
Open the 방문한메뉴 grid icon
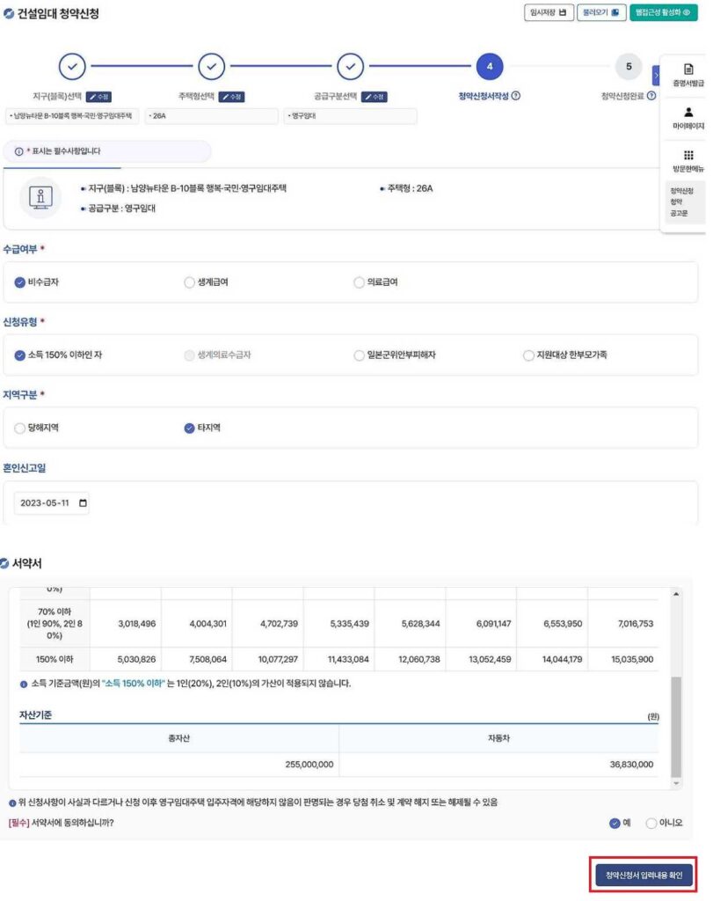point(688,155)
